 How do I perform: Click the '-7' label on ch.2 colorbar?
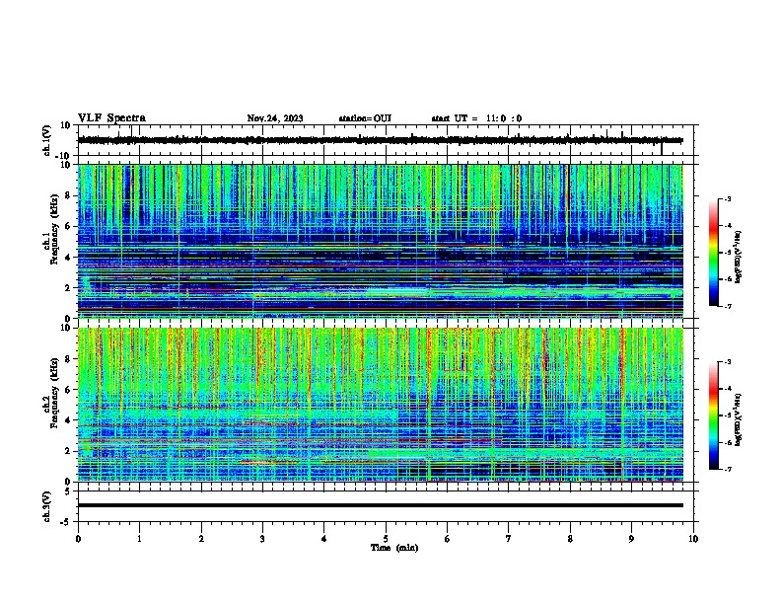[727, 469]
